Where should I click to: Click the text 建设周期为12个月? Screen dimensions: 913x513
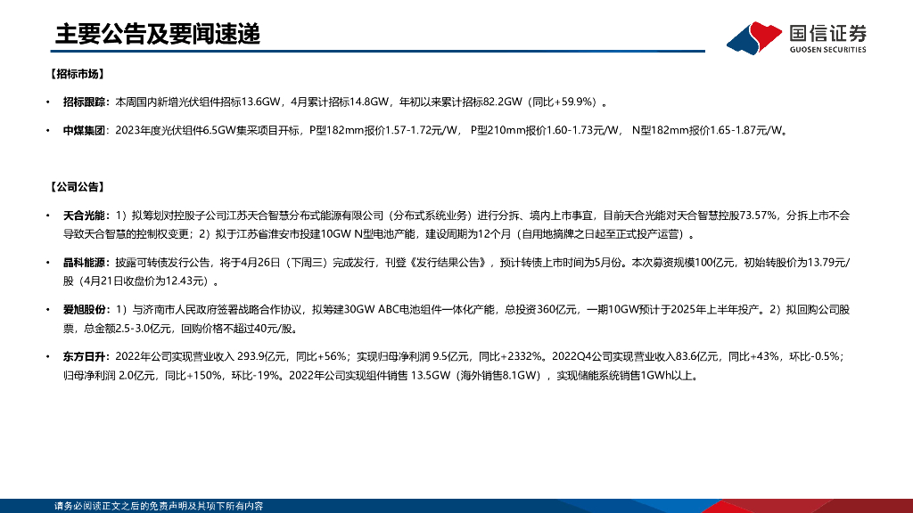tap(468, 234)
